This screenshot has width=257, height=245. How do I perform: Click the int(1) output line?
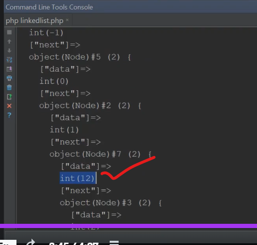tap(64, 130)
